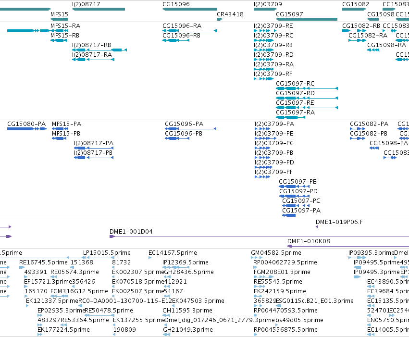
Task: Select the RE55545.5prime EST label
Action: (x=278, y=282)
